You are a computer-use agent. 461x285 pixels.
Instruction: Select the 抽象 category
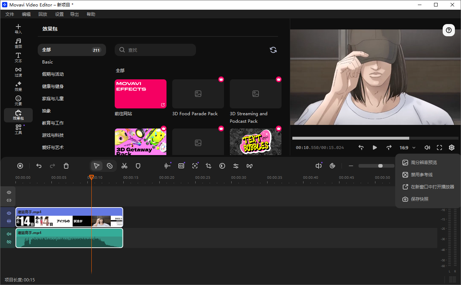(x=72, y=111)
